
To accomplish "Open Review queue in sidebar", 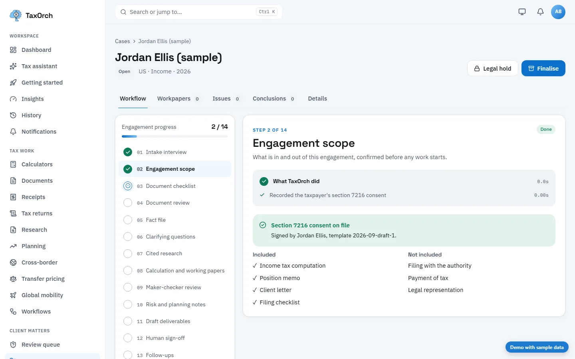I will 52,345.
